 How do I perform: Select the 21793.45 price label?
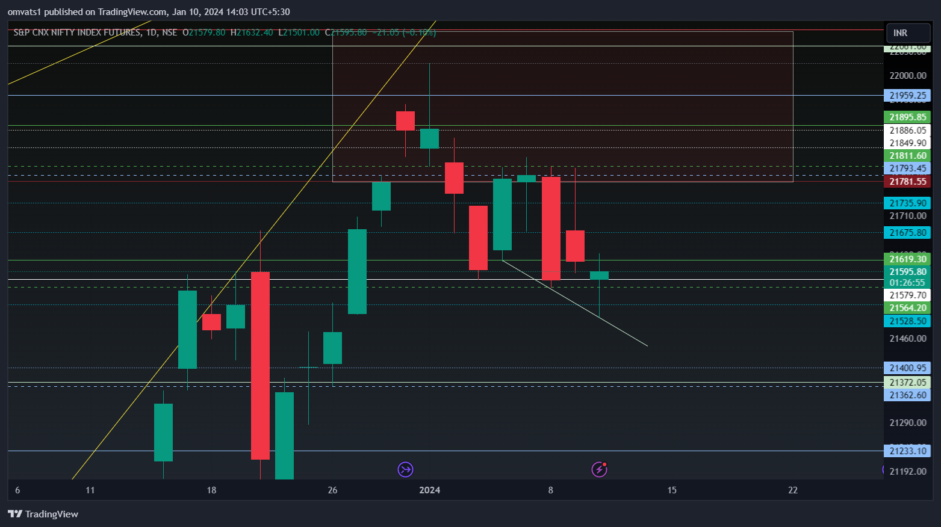(x=907, y=168)
